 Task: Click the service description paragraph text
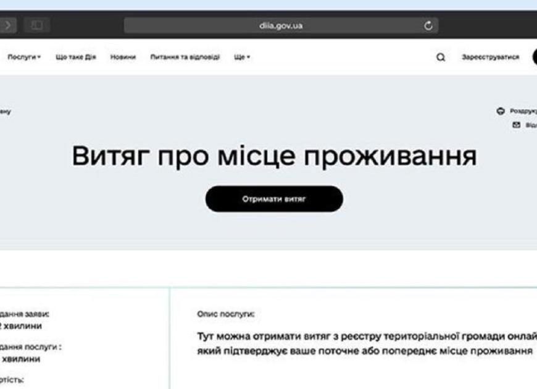click(364, 340)
